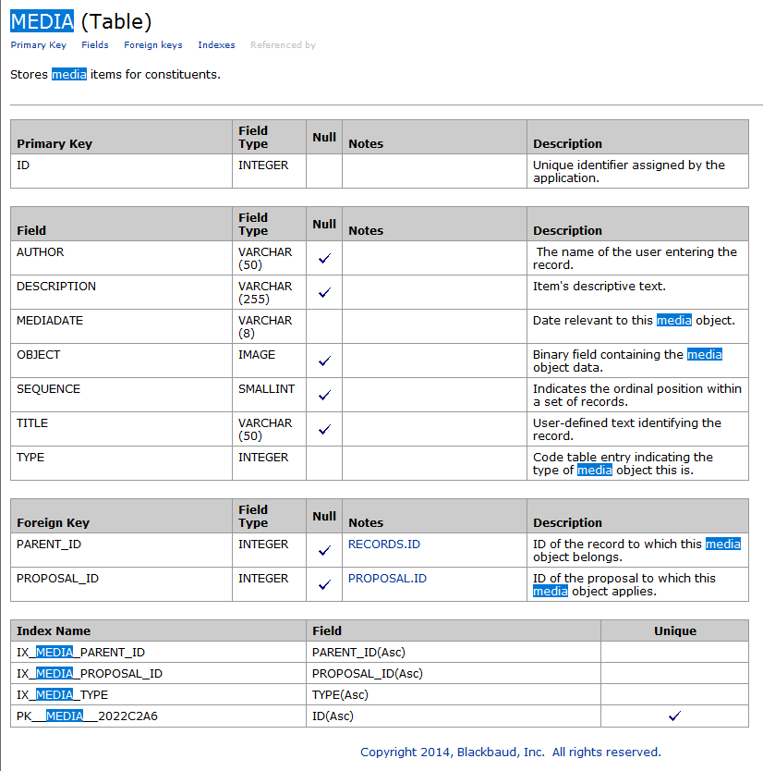Viewport: 763px width, 771px height.
Task: Click the Null checkmark for the SEQUENCE field
Action: (x=324, y=395)
